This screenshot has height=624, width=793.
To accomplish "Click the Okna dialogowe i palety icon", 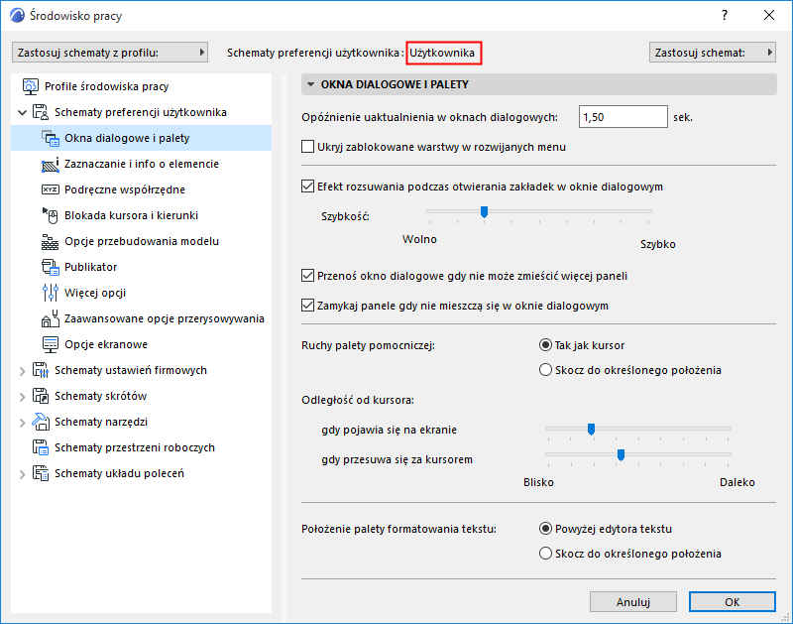I will pos(51,138).
